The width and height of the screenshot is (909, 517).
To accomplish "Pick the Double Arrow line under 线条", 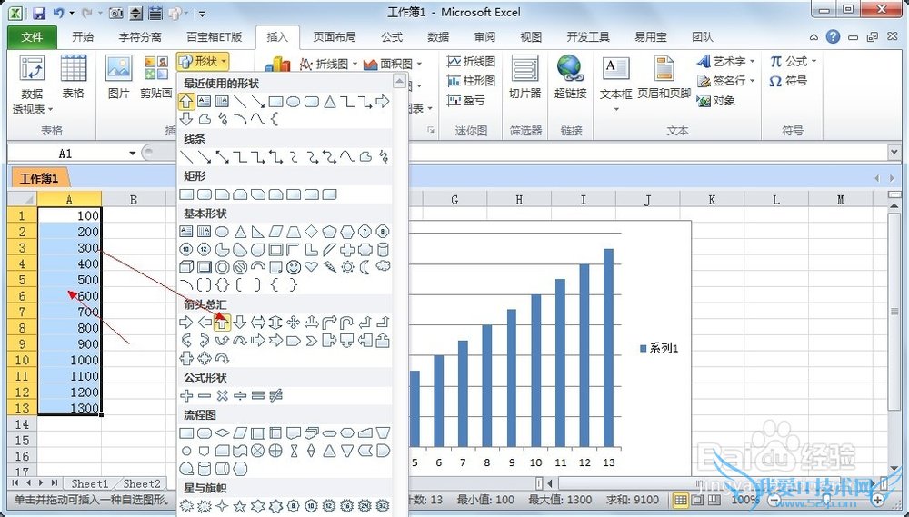I will pos(222,156).
